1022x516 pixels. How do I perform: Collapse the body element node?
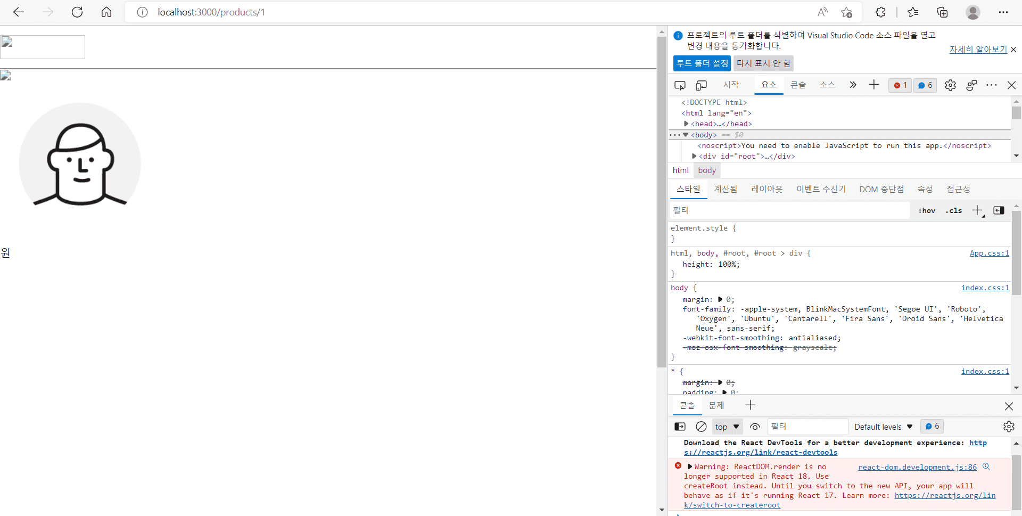coord(686,135)
